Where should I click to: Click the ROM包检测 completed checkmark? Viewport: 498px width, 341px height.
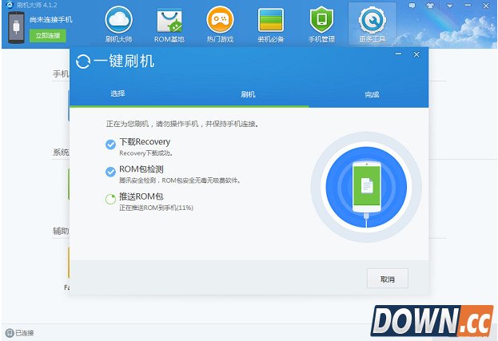[x=110, y=172]
